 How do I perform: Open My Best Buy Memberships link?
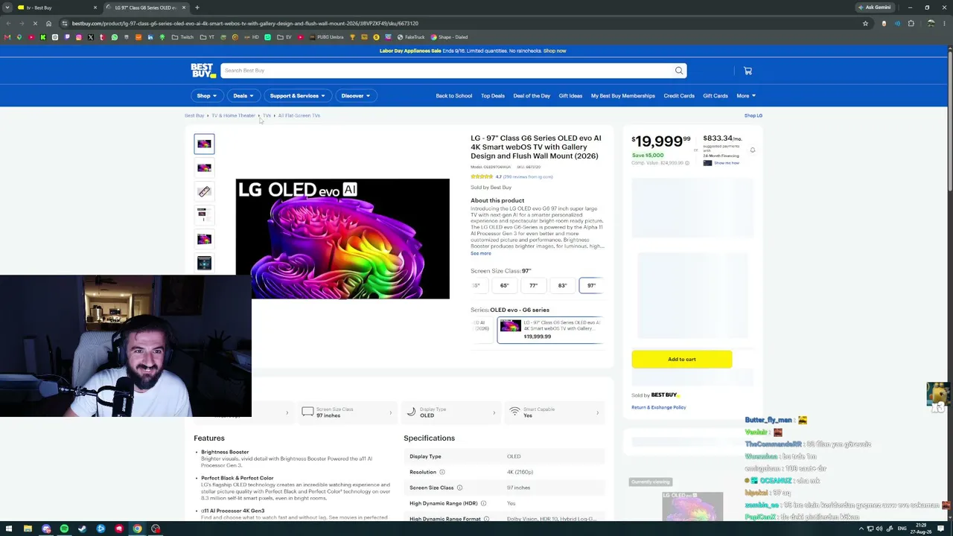(x=623, y=96)
